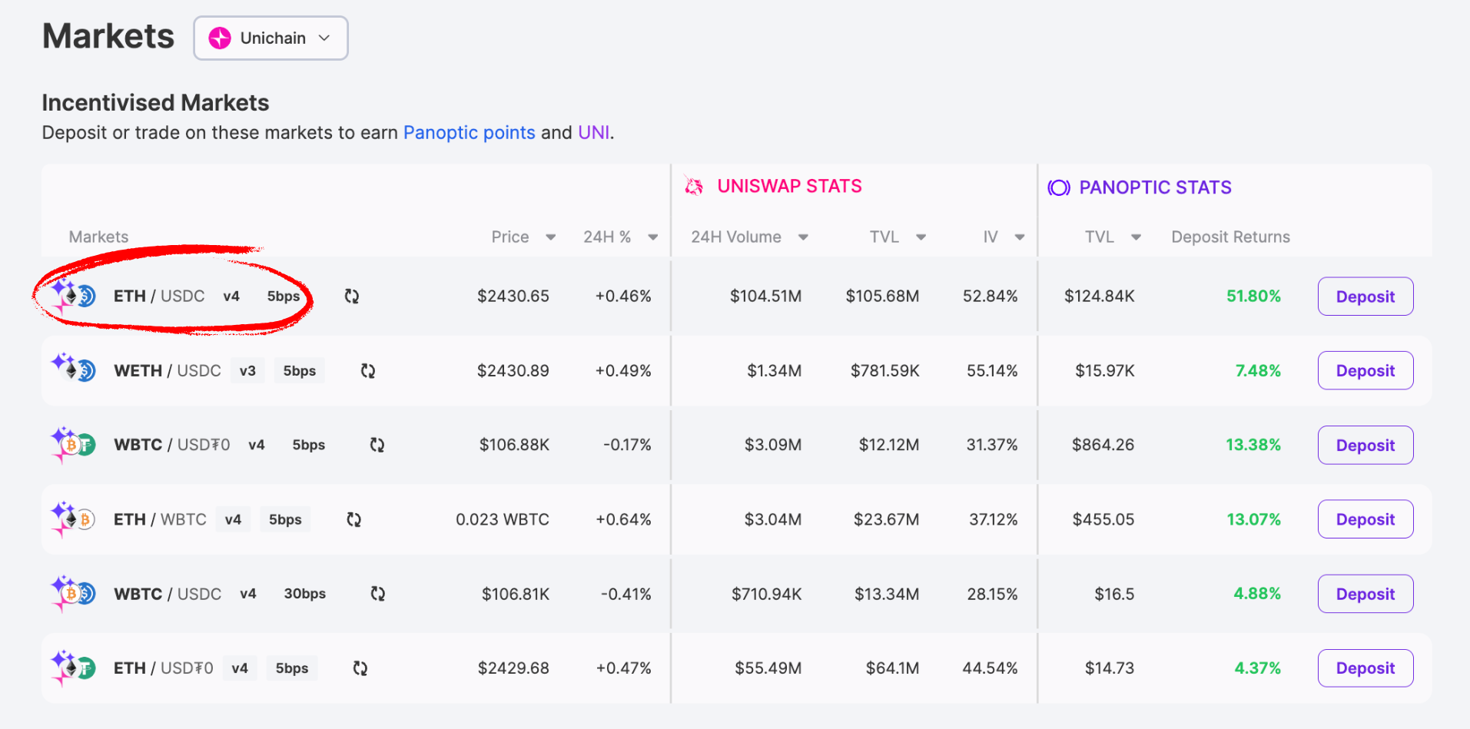Viewport: 1470px width, 729px height.
Task: Select the WBTC / USDC market name
Action: pos(168,594)
